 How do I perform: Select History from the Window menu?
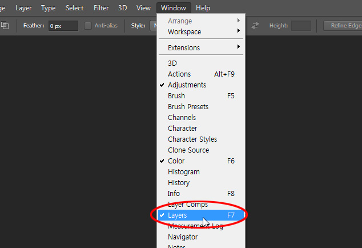pos(178,182)
